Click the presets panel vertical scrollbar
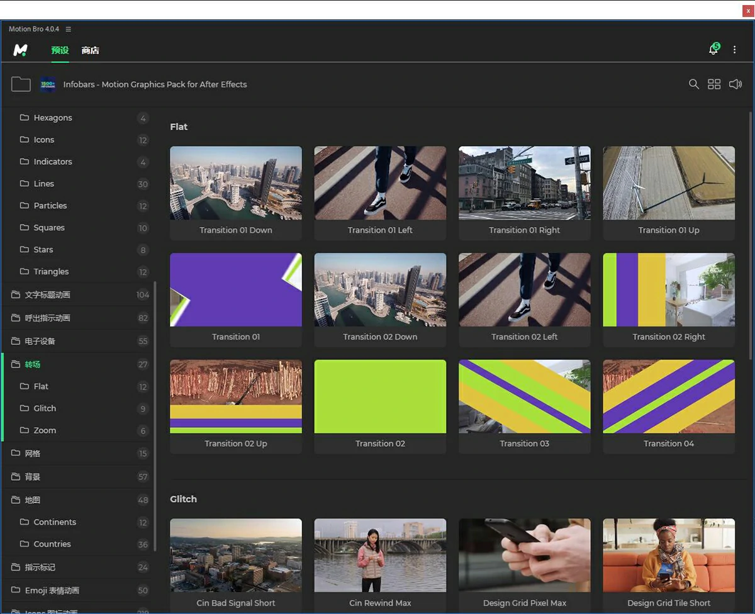The image size is (755, 614). [x=751, y=236]
